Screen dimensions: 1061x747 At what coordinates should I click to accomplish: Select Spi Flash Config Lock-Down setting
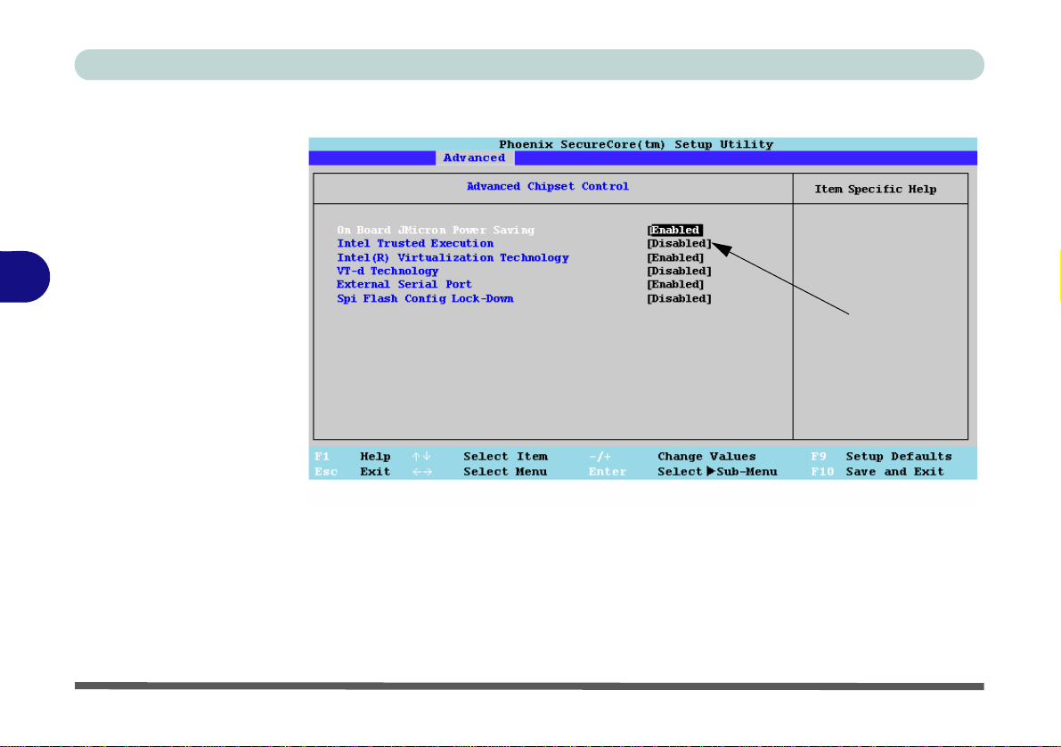coord(425,299)
